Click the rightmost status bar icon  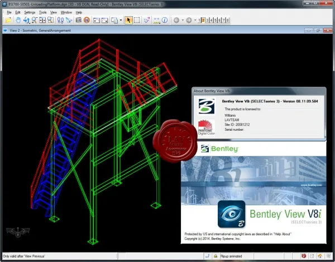point(328,256)
